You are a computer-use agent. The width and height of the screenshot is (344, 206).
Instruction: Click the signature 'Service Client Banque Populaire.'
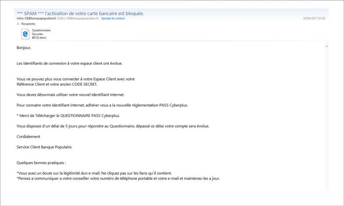44,147
